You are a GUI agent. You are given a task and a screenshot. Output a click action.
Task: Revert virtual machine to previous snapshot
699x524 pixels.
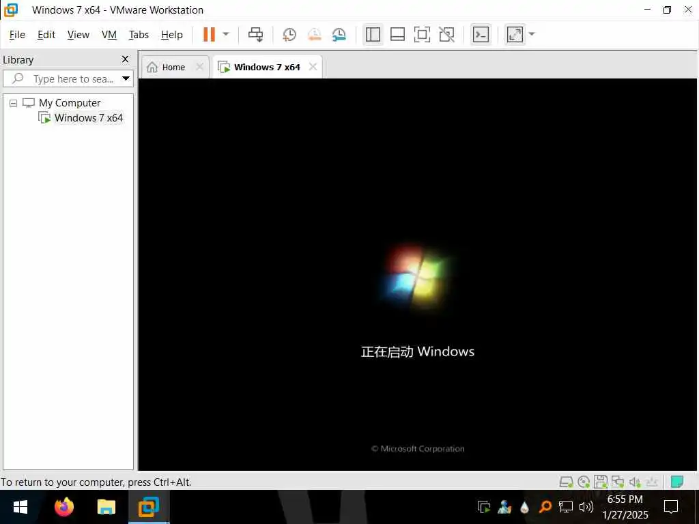click(x=314, y=34)
